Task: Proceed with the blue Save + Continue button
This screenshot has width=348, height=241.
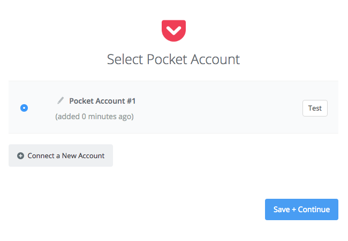Action: (x=301, y=209)
